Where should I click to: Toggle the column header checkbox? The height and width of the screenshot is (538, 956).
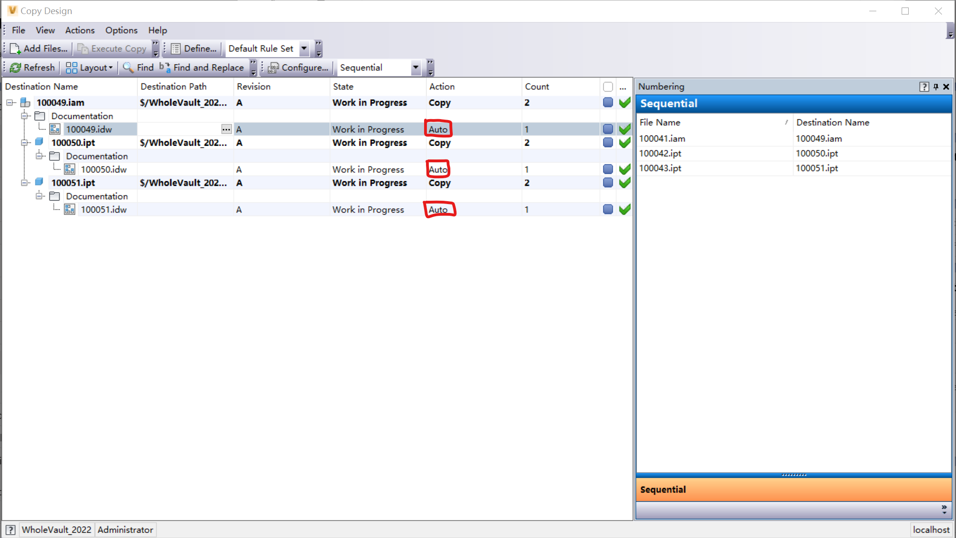click(x=608, y=87)
